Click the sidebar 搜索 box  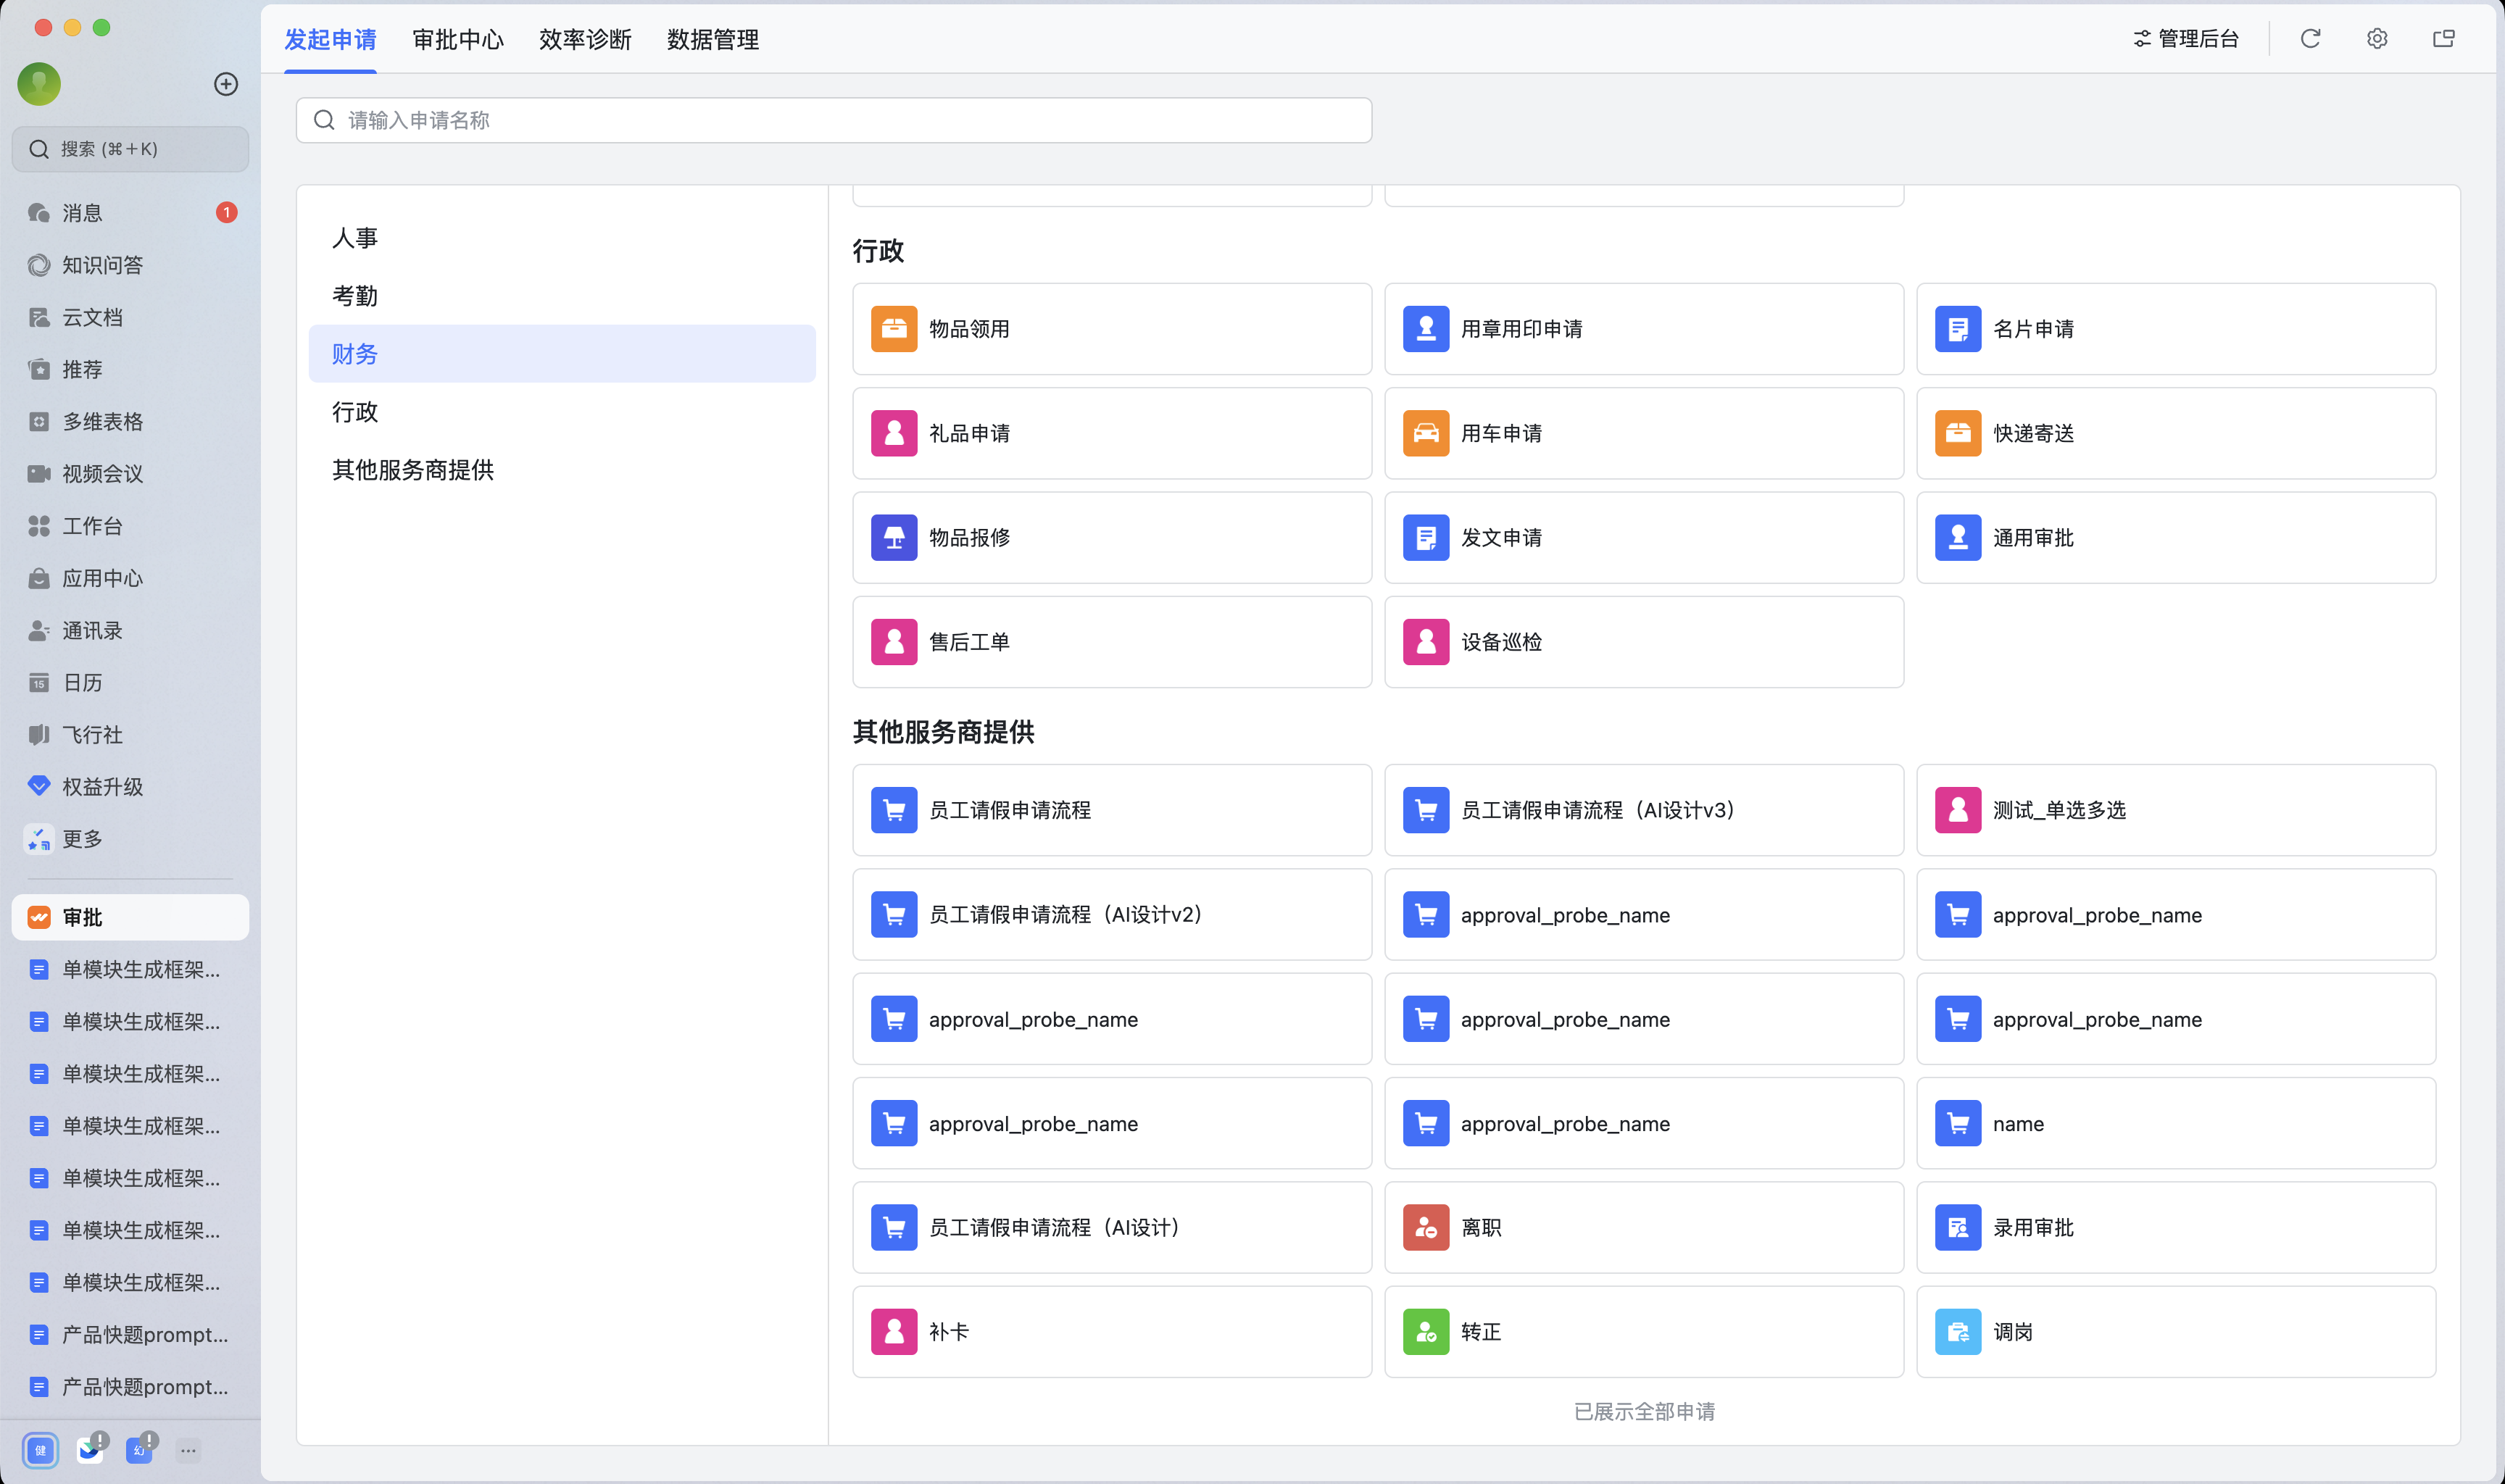[x=130, y=149]
